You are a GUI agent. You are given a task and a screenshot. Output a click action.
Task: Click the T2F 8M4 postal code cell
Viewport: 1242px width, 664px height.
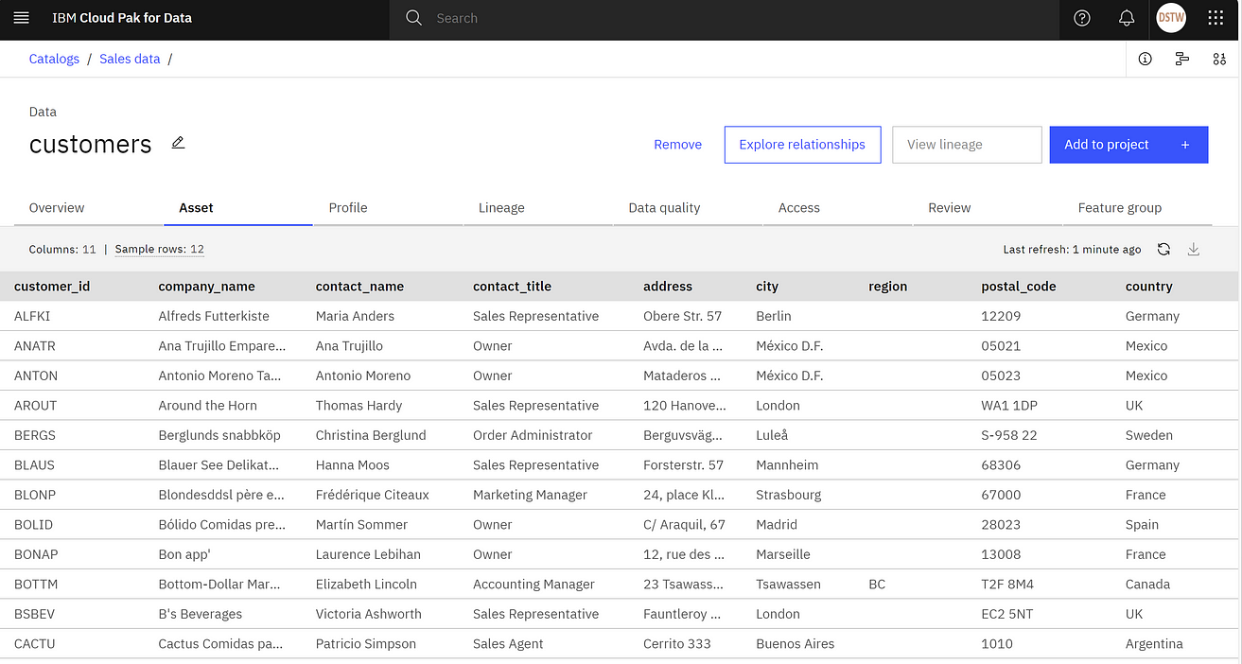[1007, 585]
